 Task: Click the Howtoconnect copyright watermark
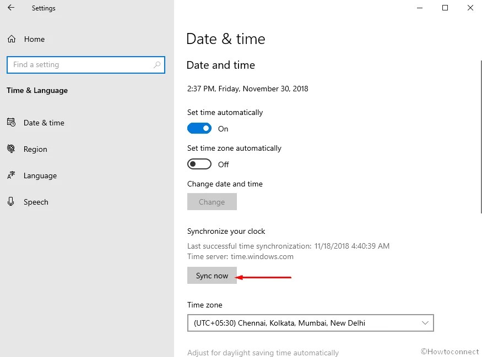click(450, 351)
